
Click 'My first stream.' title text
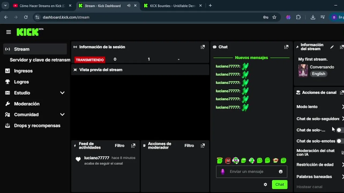313,59
